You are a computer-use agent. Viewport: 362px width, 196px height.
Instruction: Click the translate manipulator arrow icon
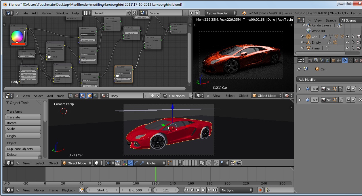point(130,163)
